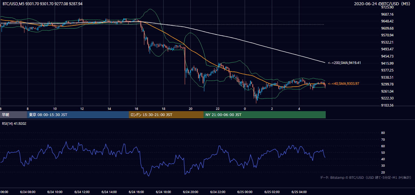This screenshot has height=195, width=415.
Task: Click price axis value 9415.99
Action: point(387,63)
